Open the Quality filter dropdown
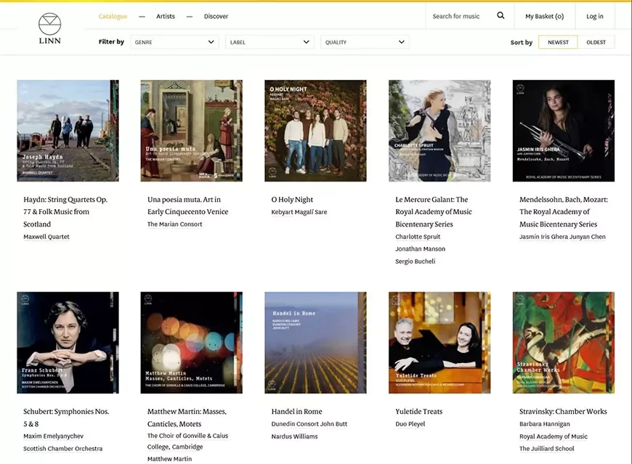Image resolution: width=632 pixels, height=464 pixels. tap(365, 42)
